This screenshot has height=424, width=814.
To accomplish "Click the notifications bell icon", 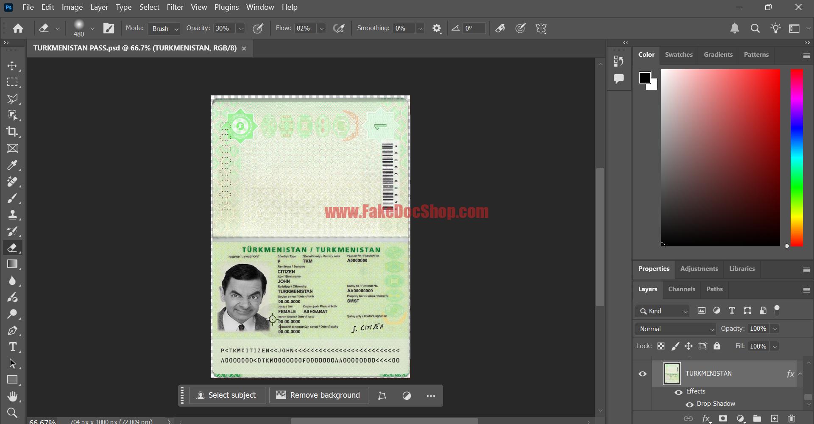I will tap(735, 28).
